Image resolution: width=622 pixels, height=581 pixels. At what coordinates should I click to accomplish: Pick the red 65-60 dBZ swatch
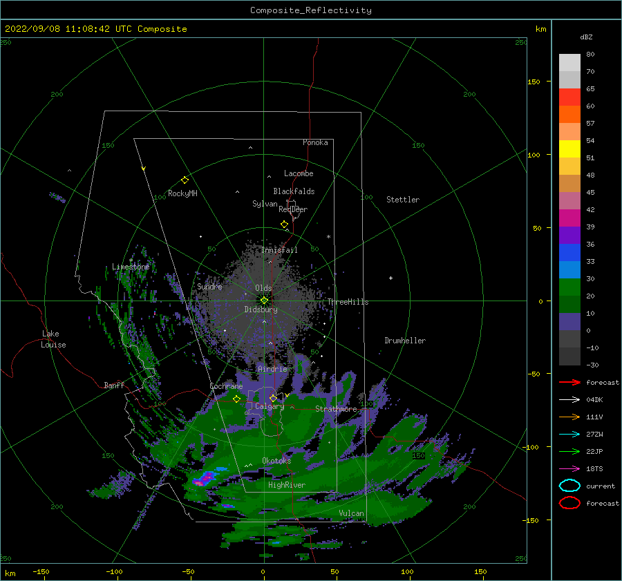[x=569, y=97]
